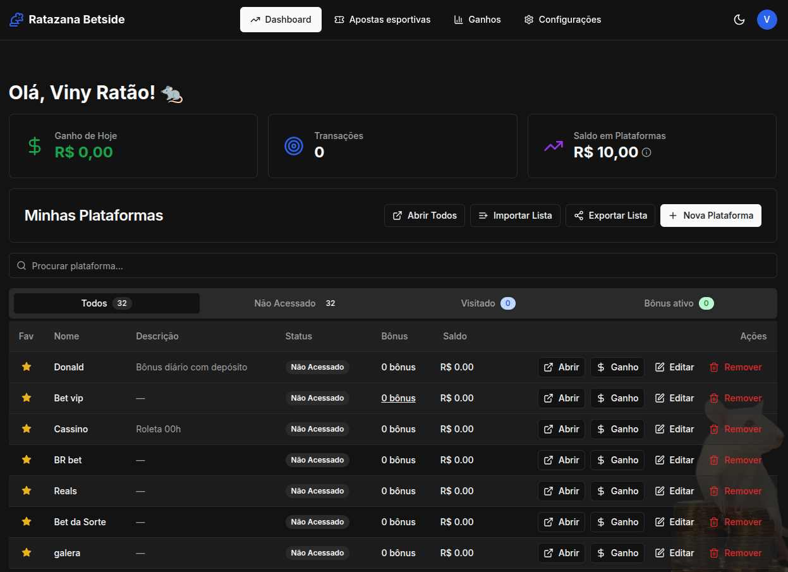The image size is (788, 572).
Task: Switch to the Não Acessado filter tab
Action: tap(294, 303)
